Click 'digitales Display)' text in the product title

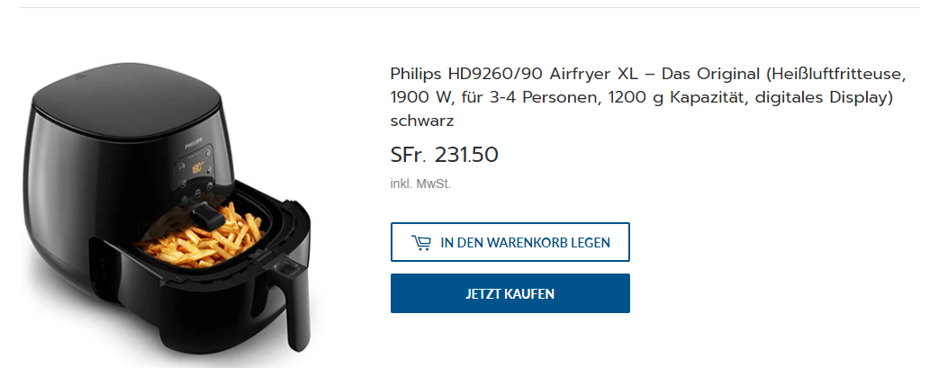pos(823,98)
